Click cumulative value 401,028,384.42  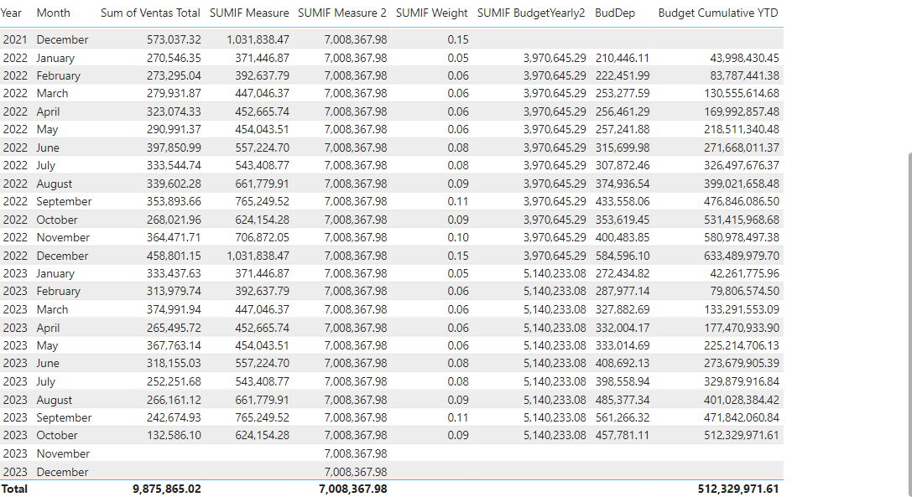tap(742, 400)
